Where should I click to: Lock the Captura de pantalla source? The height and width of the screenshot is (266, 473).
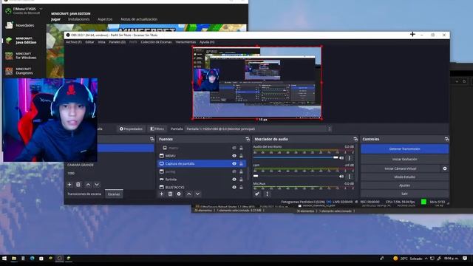241,164
